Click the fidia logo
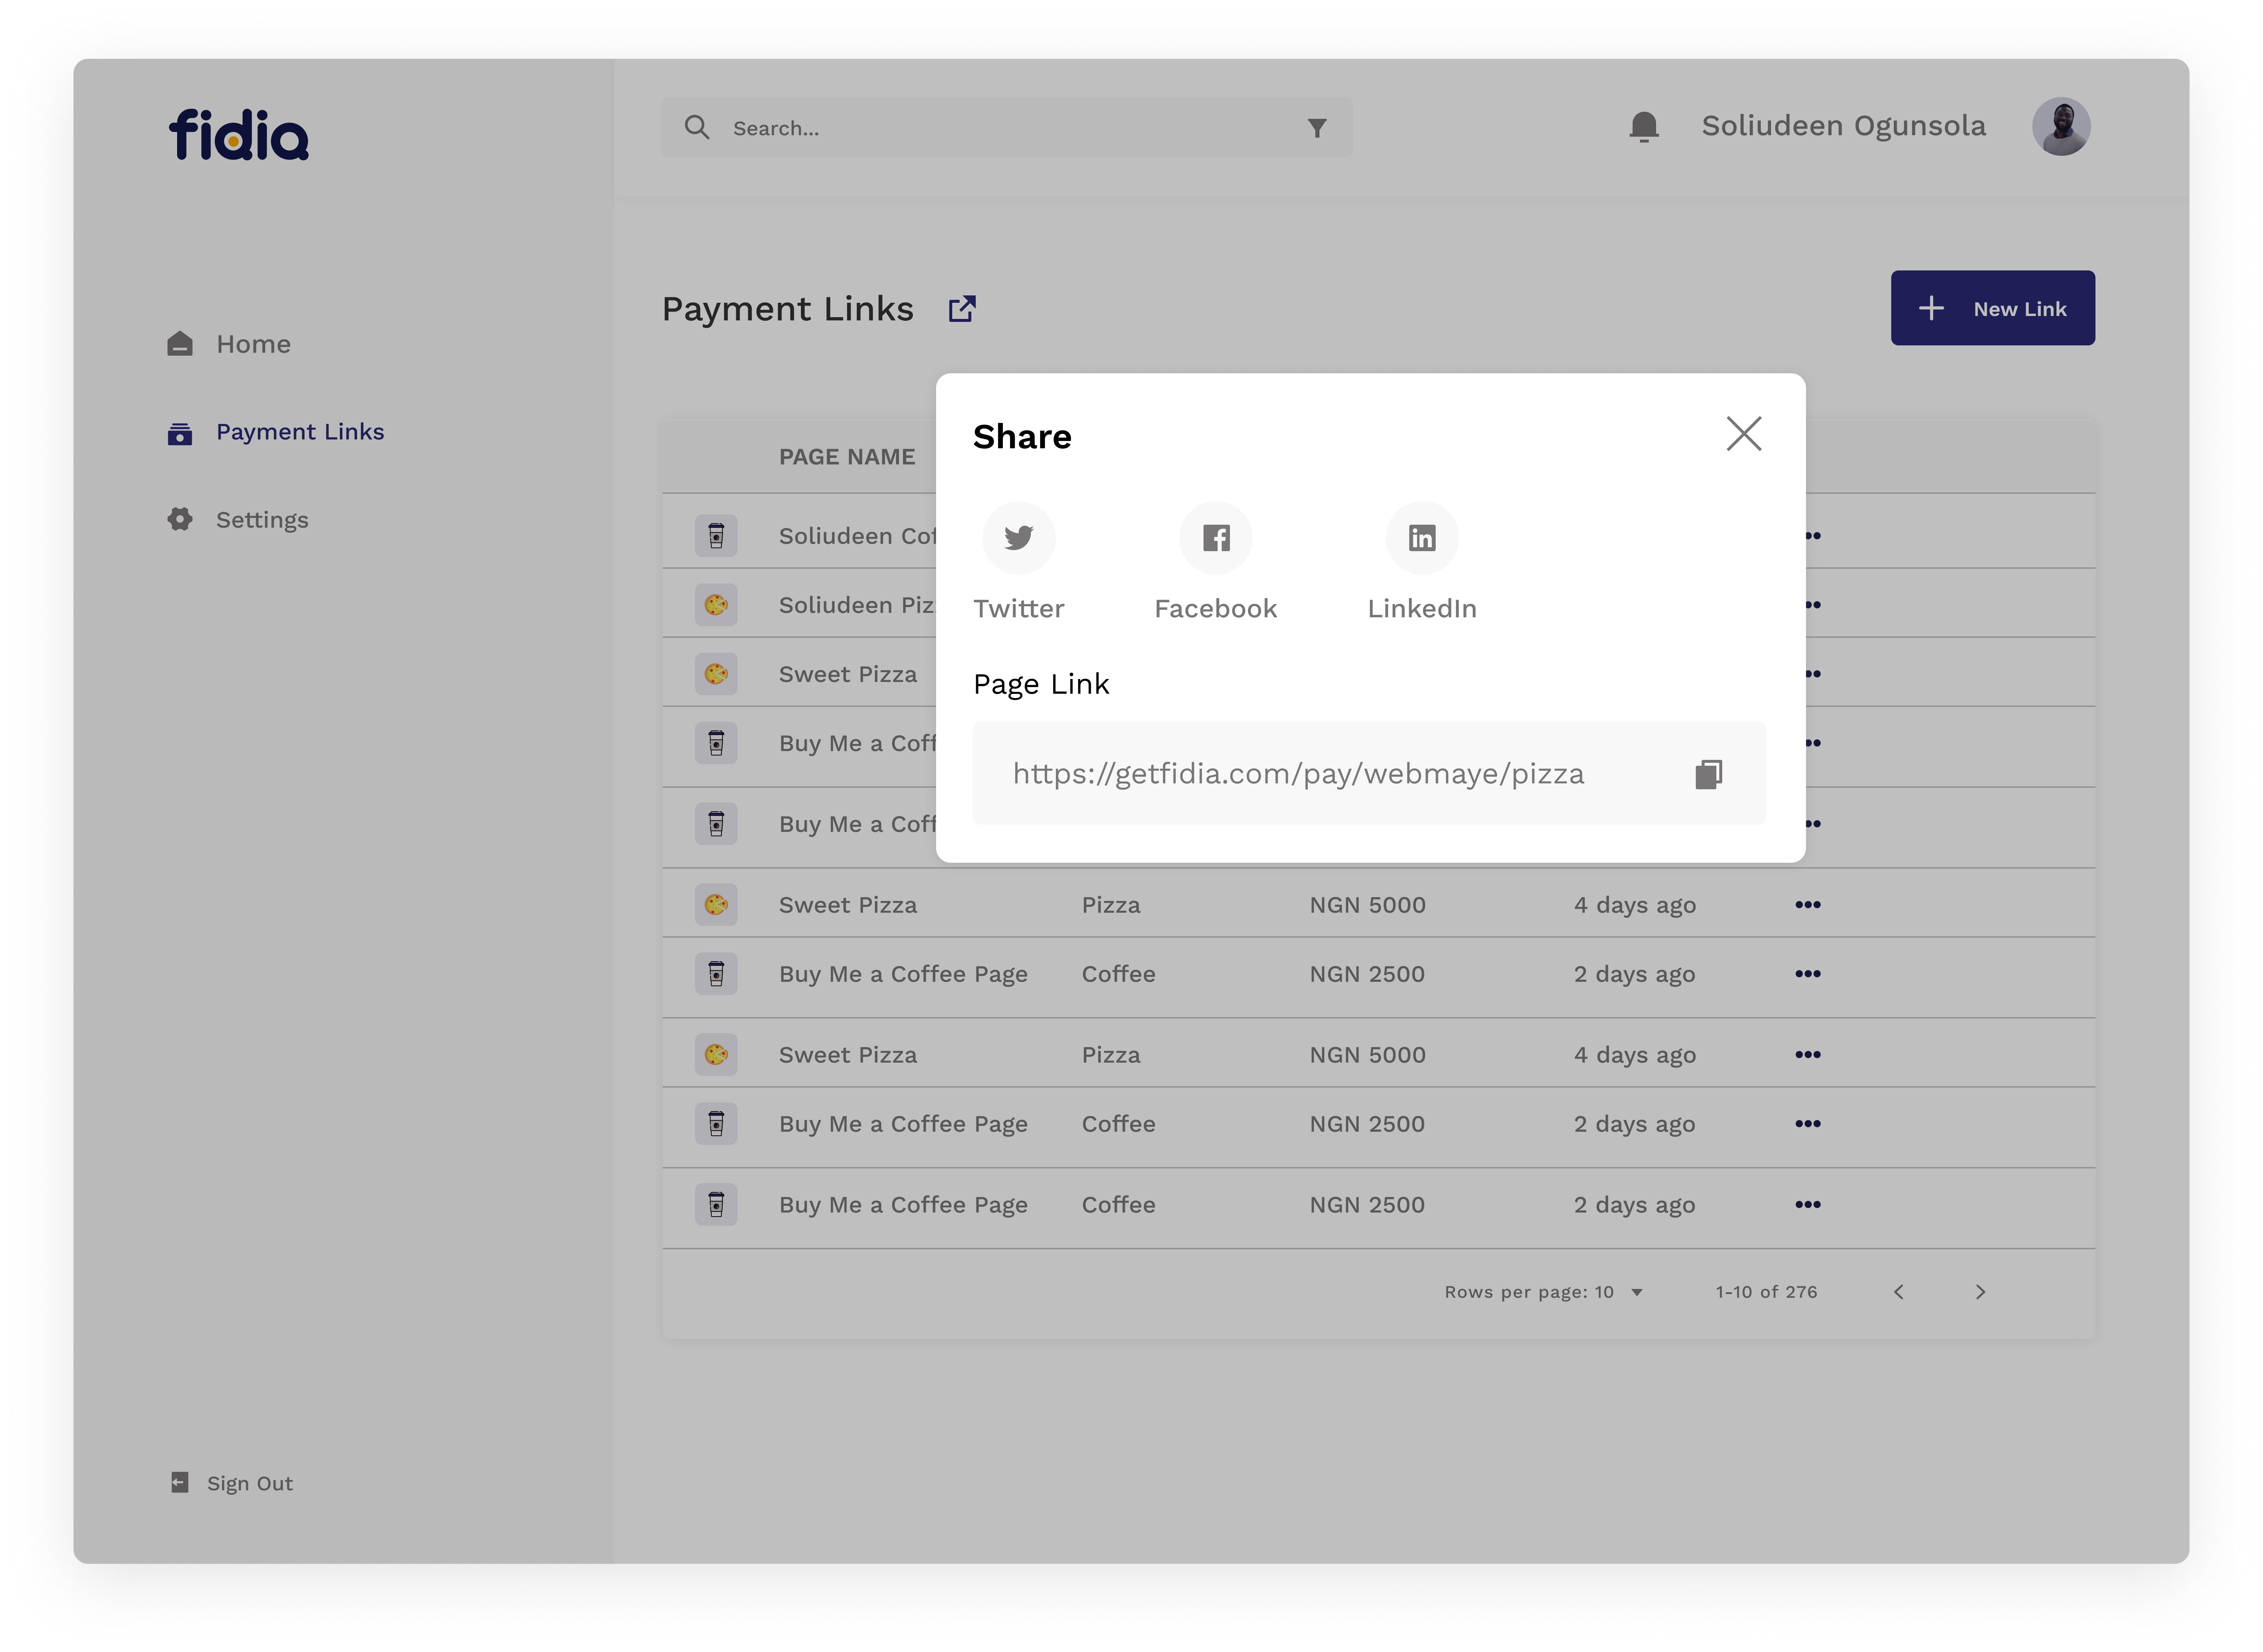Screen dimensions: 2263x1652 [x=239, y=135]
